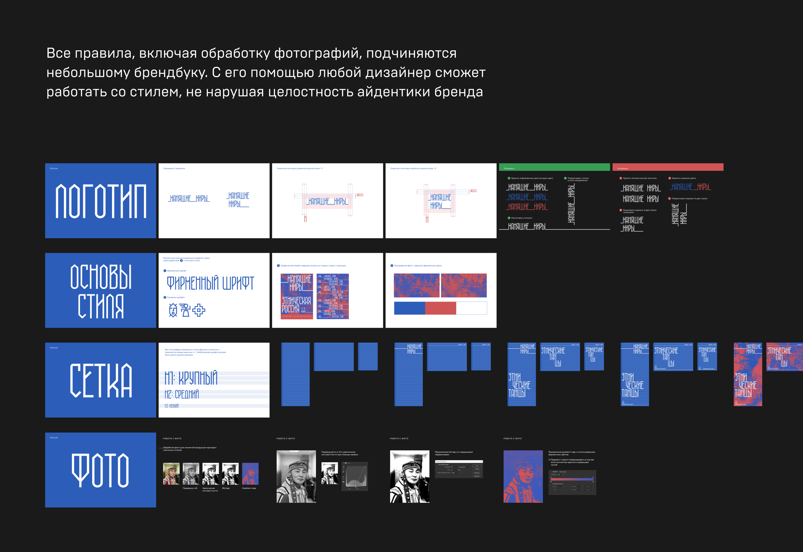Click green circle 3 beside 'Растягивать полоски'
The height and width of the screenshot is (552, 803).
(x=509, y=218)
